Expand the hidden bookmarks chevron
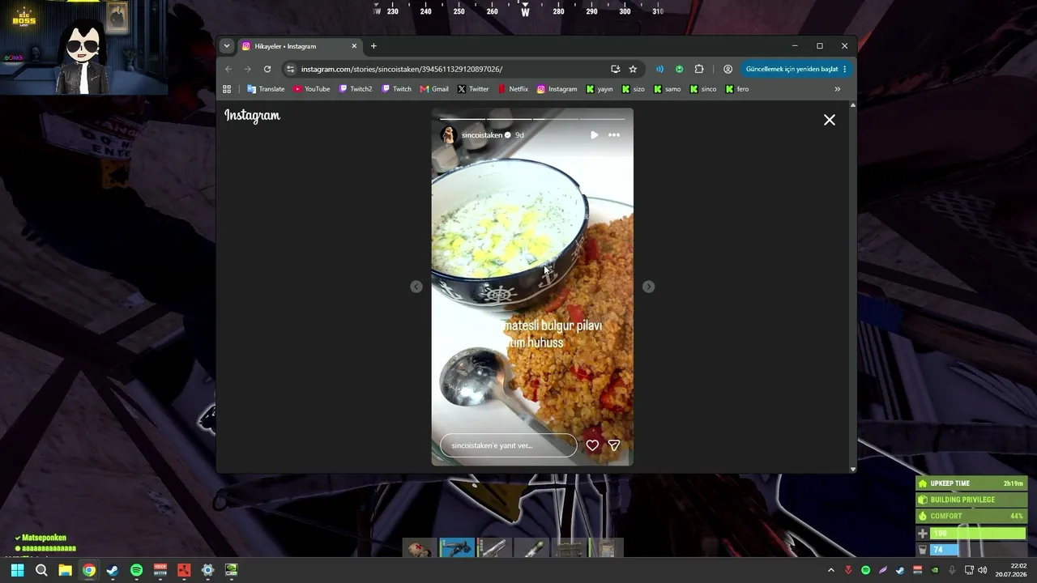The width and height of the screenshot is (1037, 583). (837, 89)
